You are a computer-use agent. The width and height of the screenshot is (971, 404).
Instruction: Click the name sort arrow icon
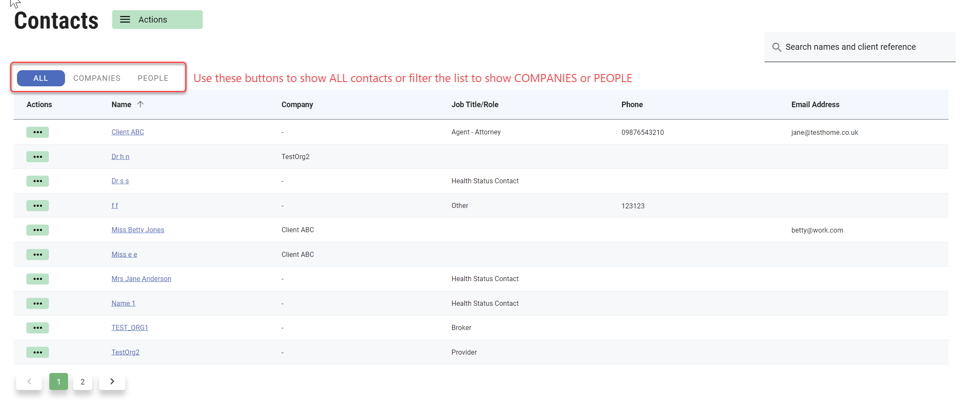coord(140,104)
